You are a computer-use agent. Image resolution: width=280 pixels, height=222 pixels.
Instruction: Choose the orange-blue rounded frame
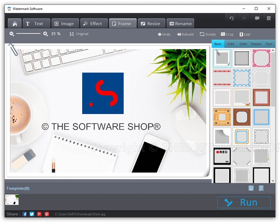(x=242, y=137)
